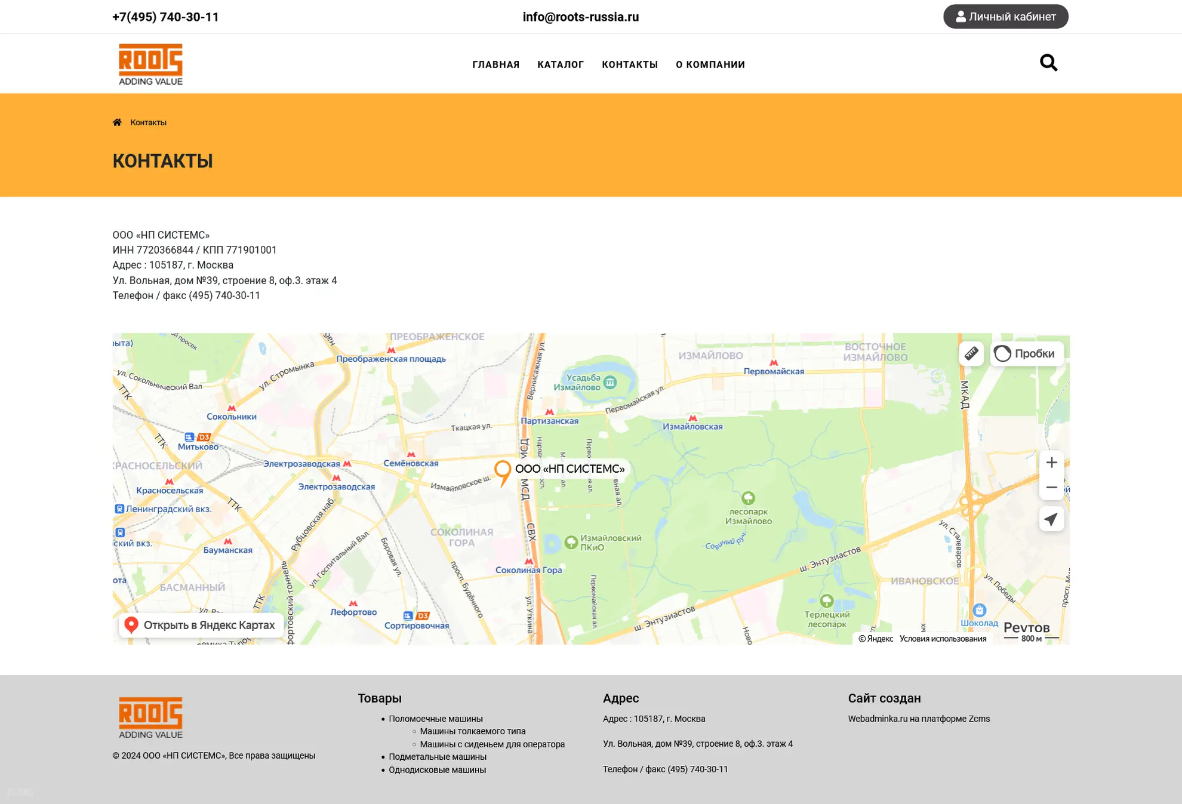Image resolution: width=1182 pixels, height=804 pixels.
Task: Toggle the Пробки traffic layer
Action: coord(1026,353)
